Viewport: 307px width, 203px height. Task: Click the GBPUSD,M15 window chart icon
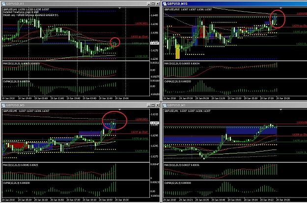[x=165, y=3]
